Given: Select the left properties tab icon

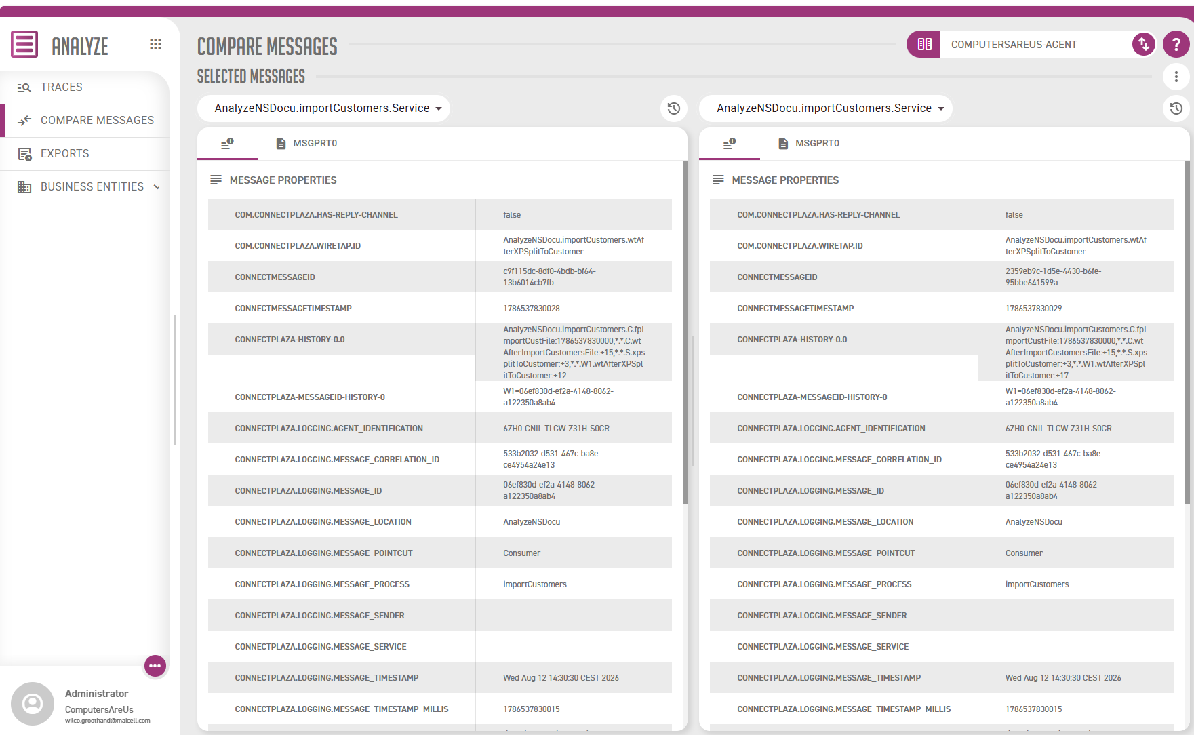Looking at the screenshot, I should coord(228,143).
